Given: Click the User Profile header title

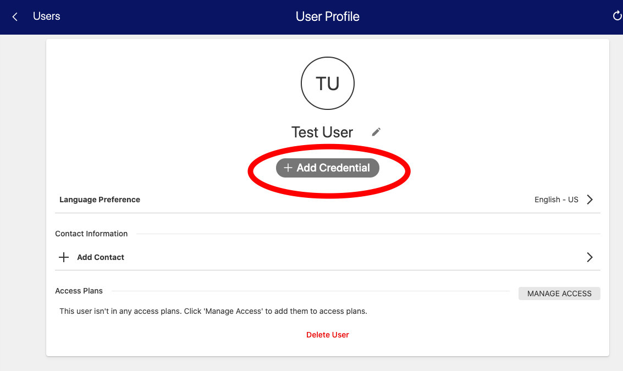Looking at the screenshot, I should pos(327,16).
